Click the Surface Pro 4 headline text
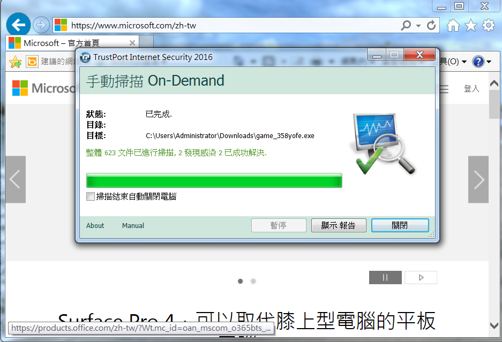Viewport: 502px width, 342px height. click(246, 321)
